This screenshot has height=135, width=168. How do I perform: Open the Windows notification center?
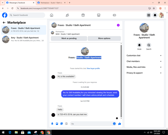coord(164,132)
